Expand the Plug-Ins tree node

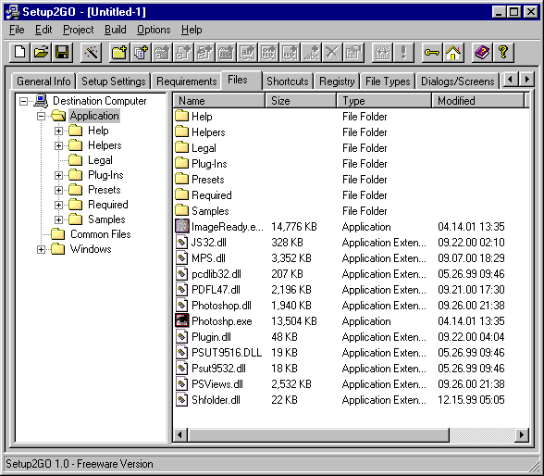click(x=58, y=175)
